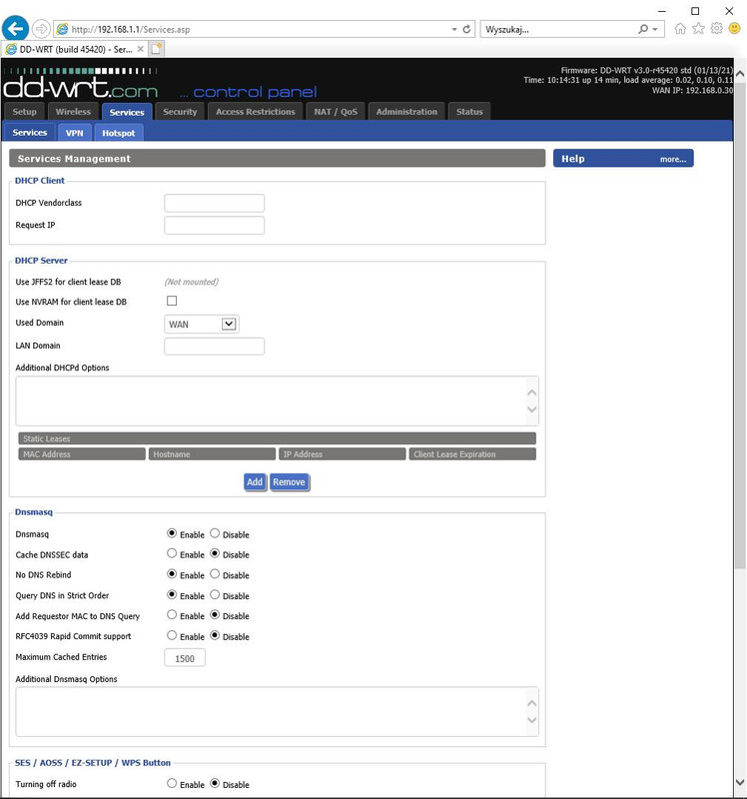Disable No DNS Rebind
This screenshot has height=799, width=747.
point(215,574)
